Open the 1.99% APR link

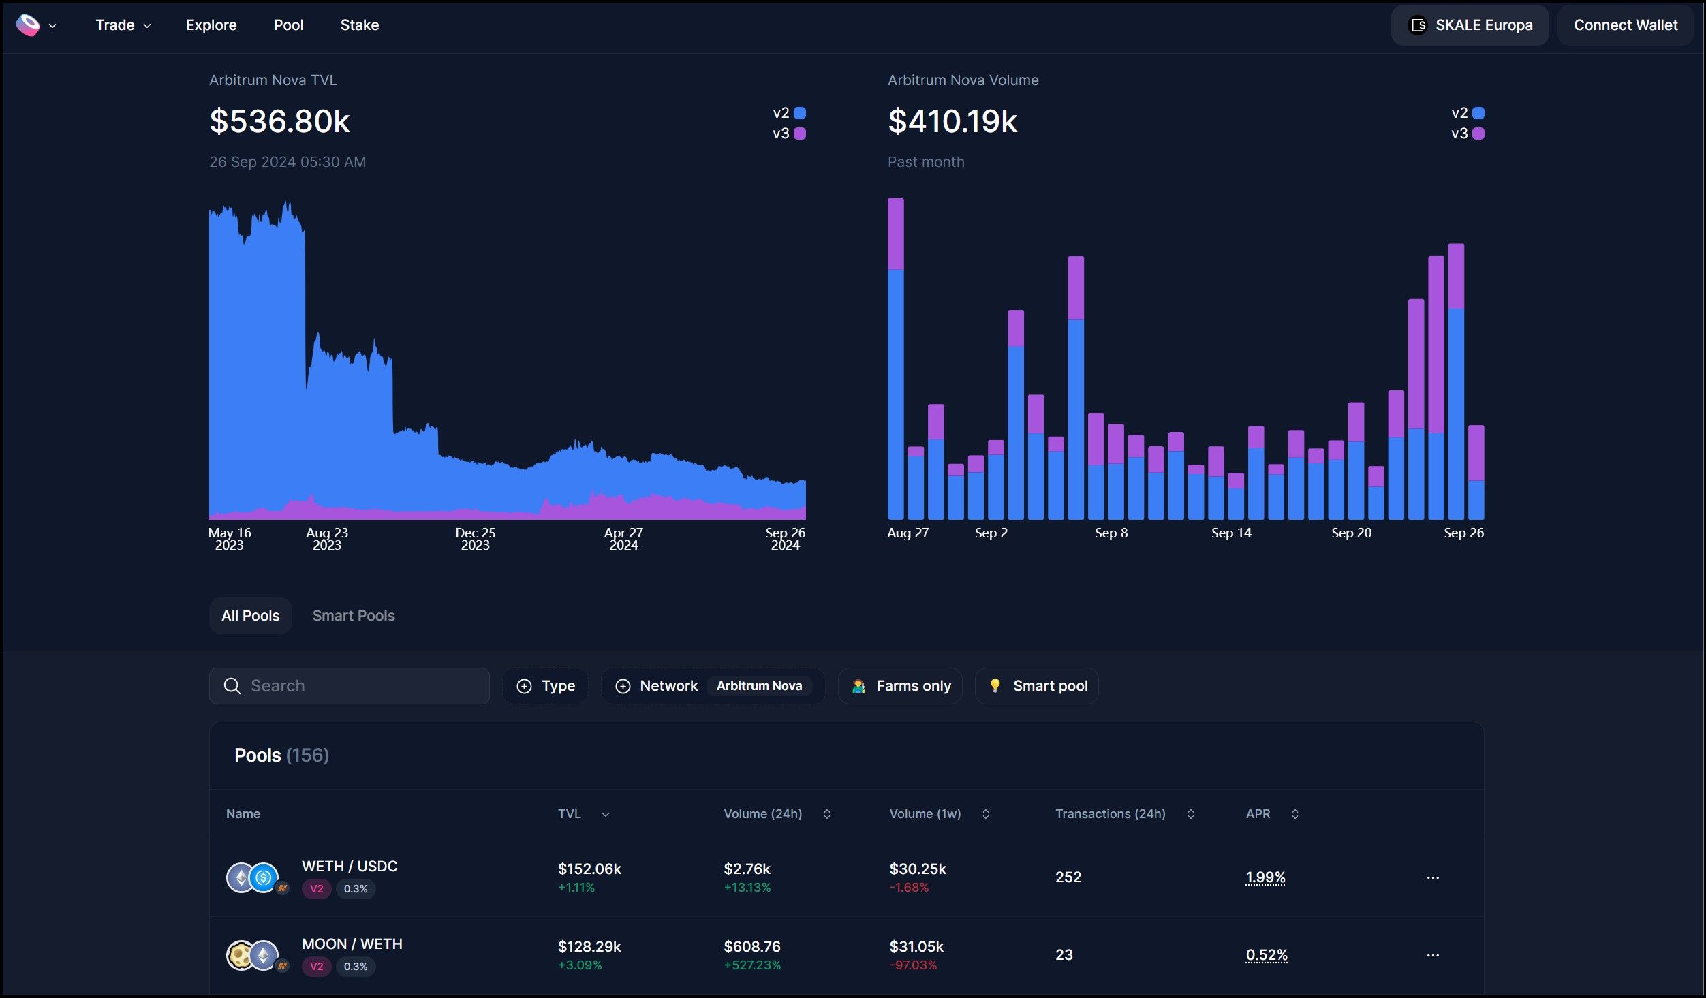coord(1265,877)
